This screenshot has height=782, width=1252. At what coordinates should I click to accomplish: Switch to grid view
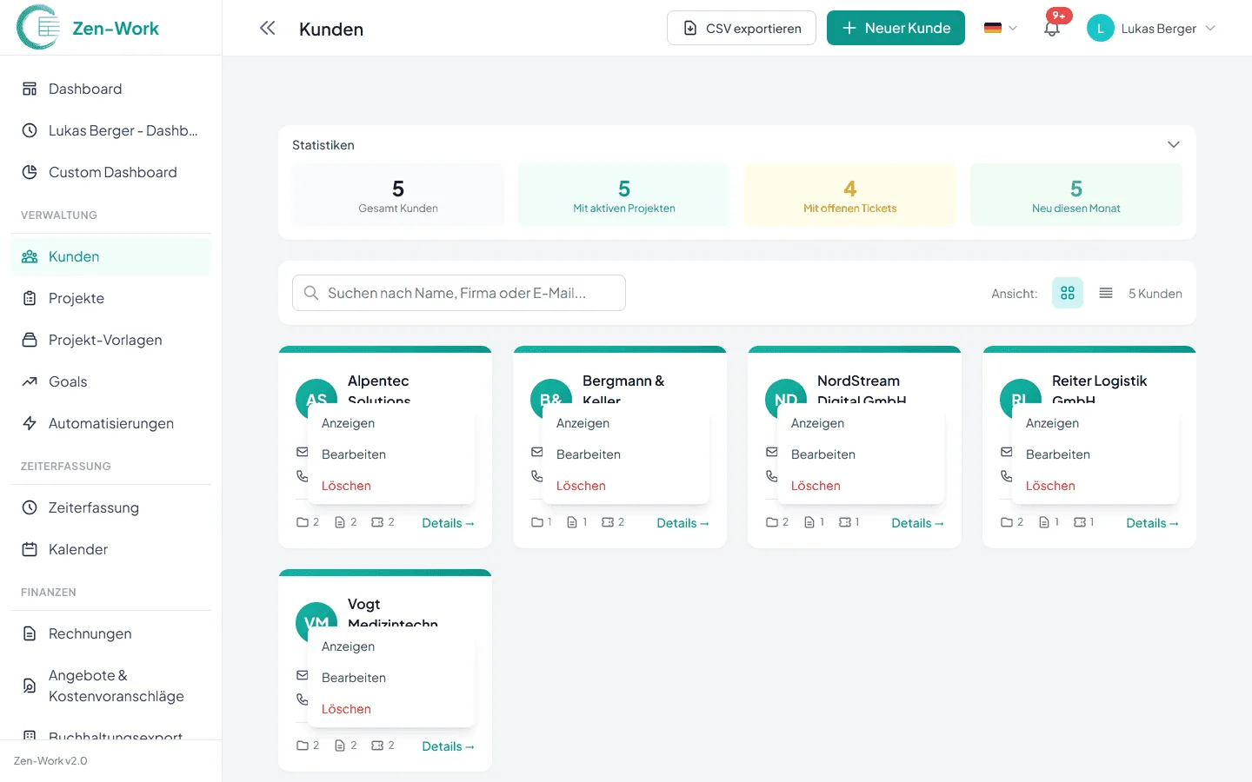pyautogui.click(x=1068, y=294)
